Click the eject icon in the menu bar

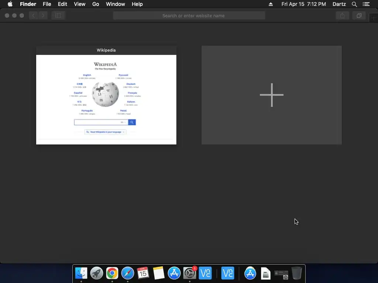(271, 4)
